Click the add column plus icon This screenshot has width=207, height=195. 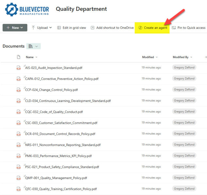click(206, 57)
